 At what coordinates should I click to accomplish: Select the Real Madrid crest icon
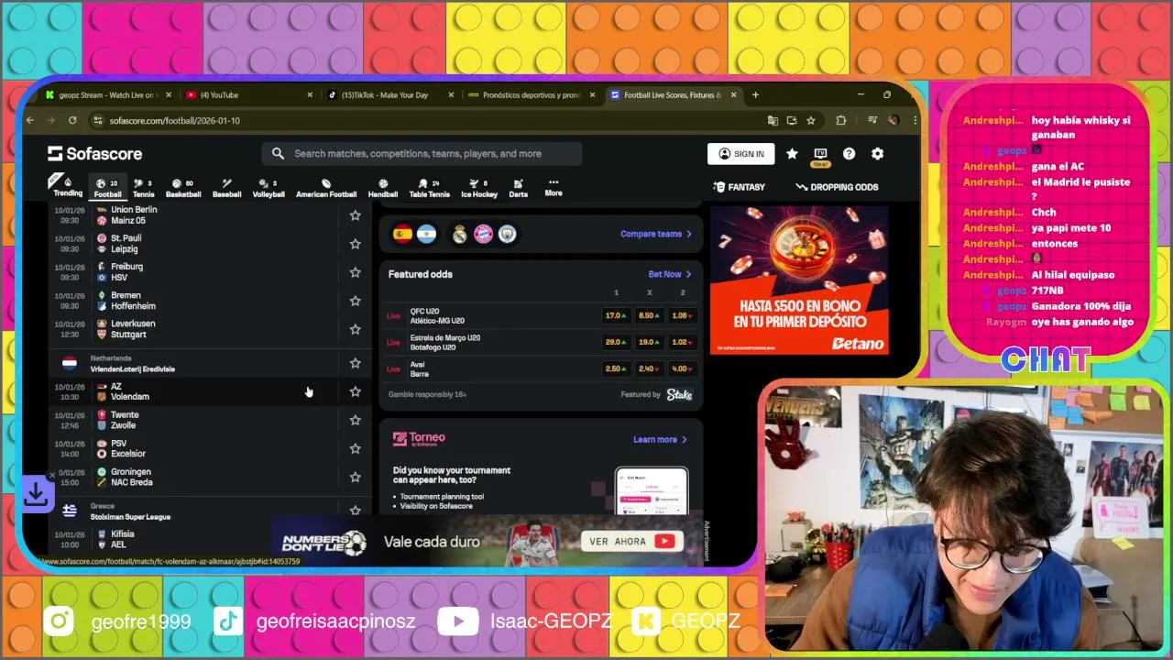point(459,234)
